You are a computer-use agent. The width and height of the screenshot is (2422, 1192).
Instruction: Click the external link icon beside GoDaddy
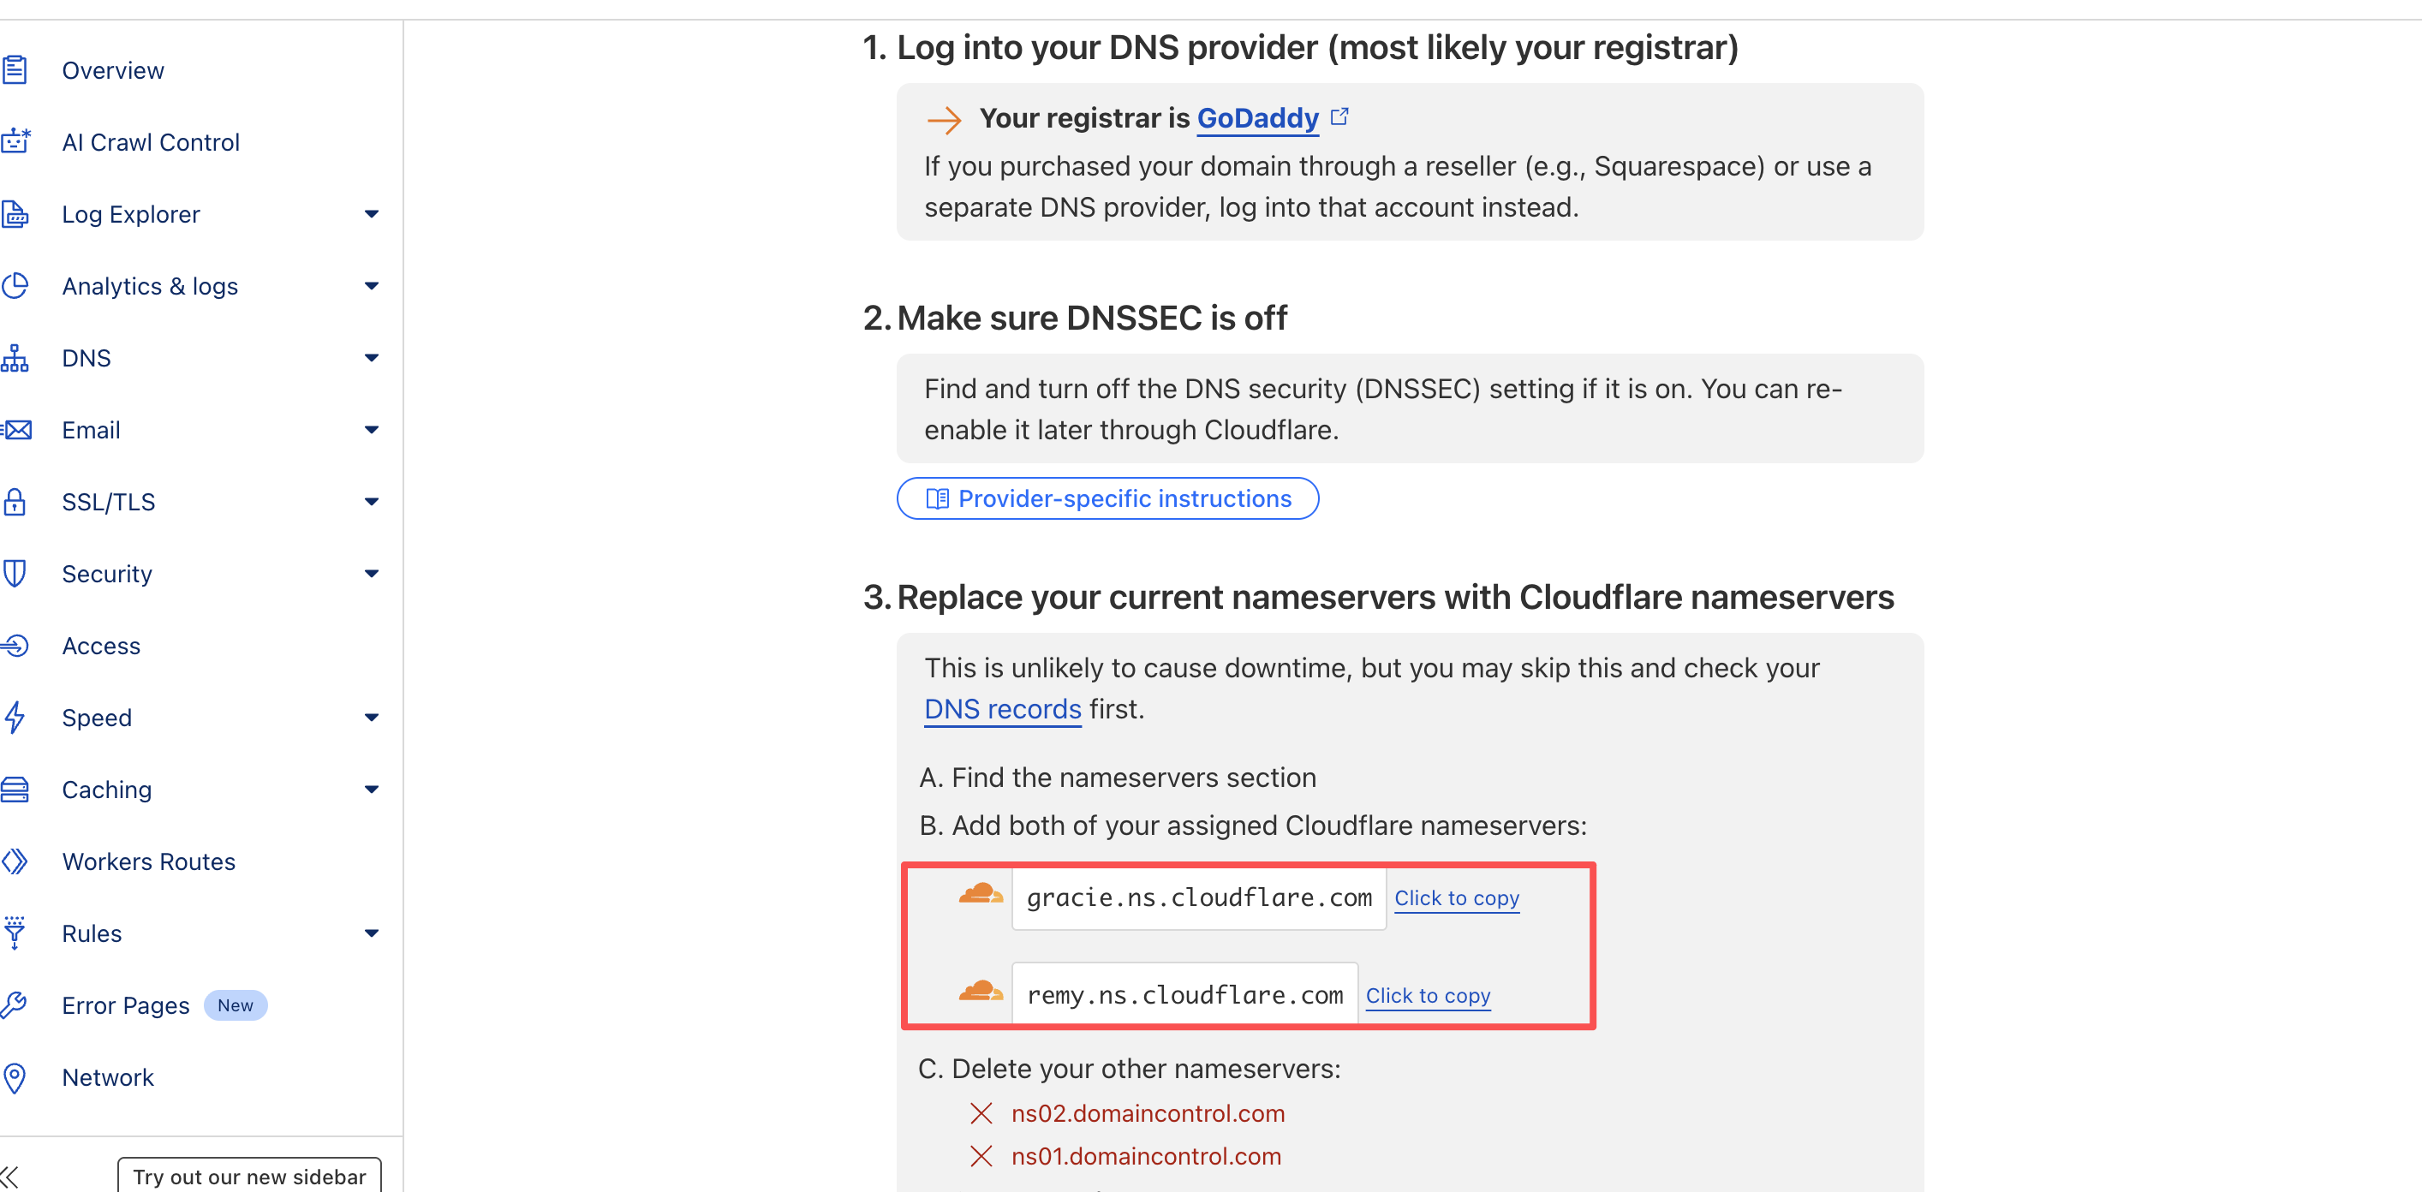pos(1339,116)
